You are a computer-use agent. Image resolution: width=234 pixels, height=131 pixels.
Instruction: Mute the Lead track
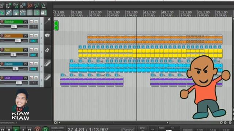(x=31, y=78)
